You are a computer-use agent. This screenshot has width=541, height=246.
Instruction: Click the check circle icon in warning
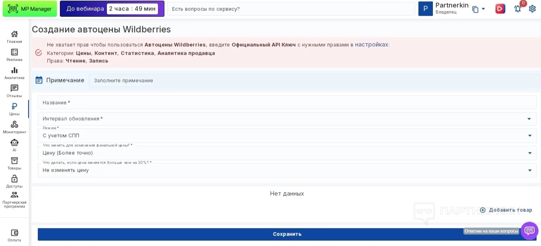39,53
